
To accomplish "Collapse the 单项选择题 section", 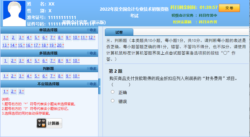I will tap(92, 30).
